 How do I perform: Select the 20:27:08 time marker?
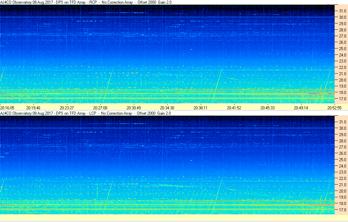[100, 108]
